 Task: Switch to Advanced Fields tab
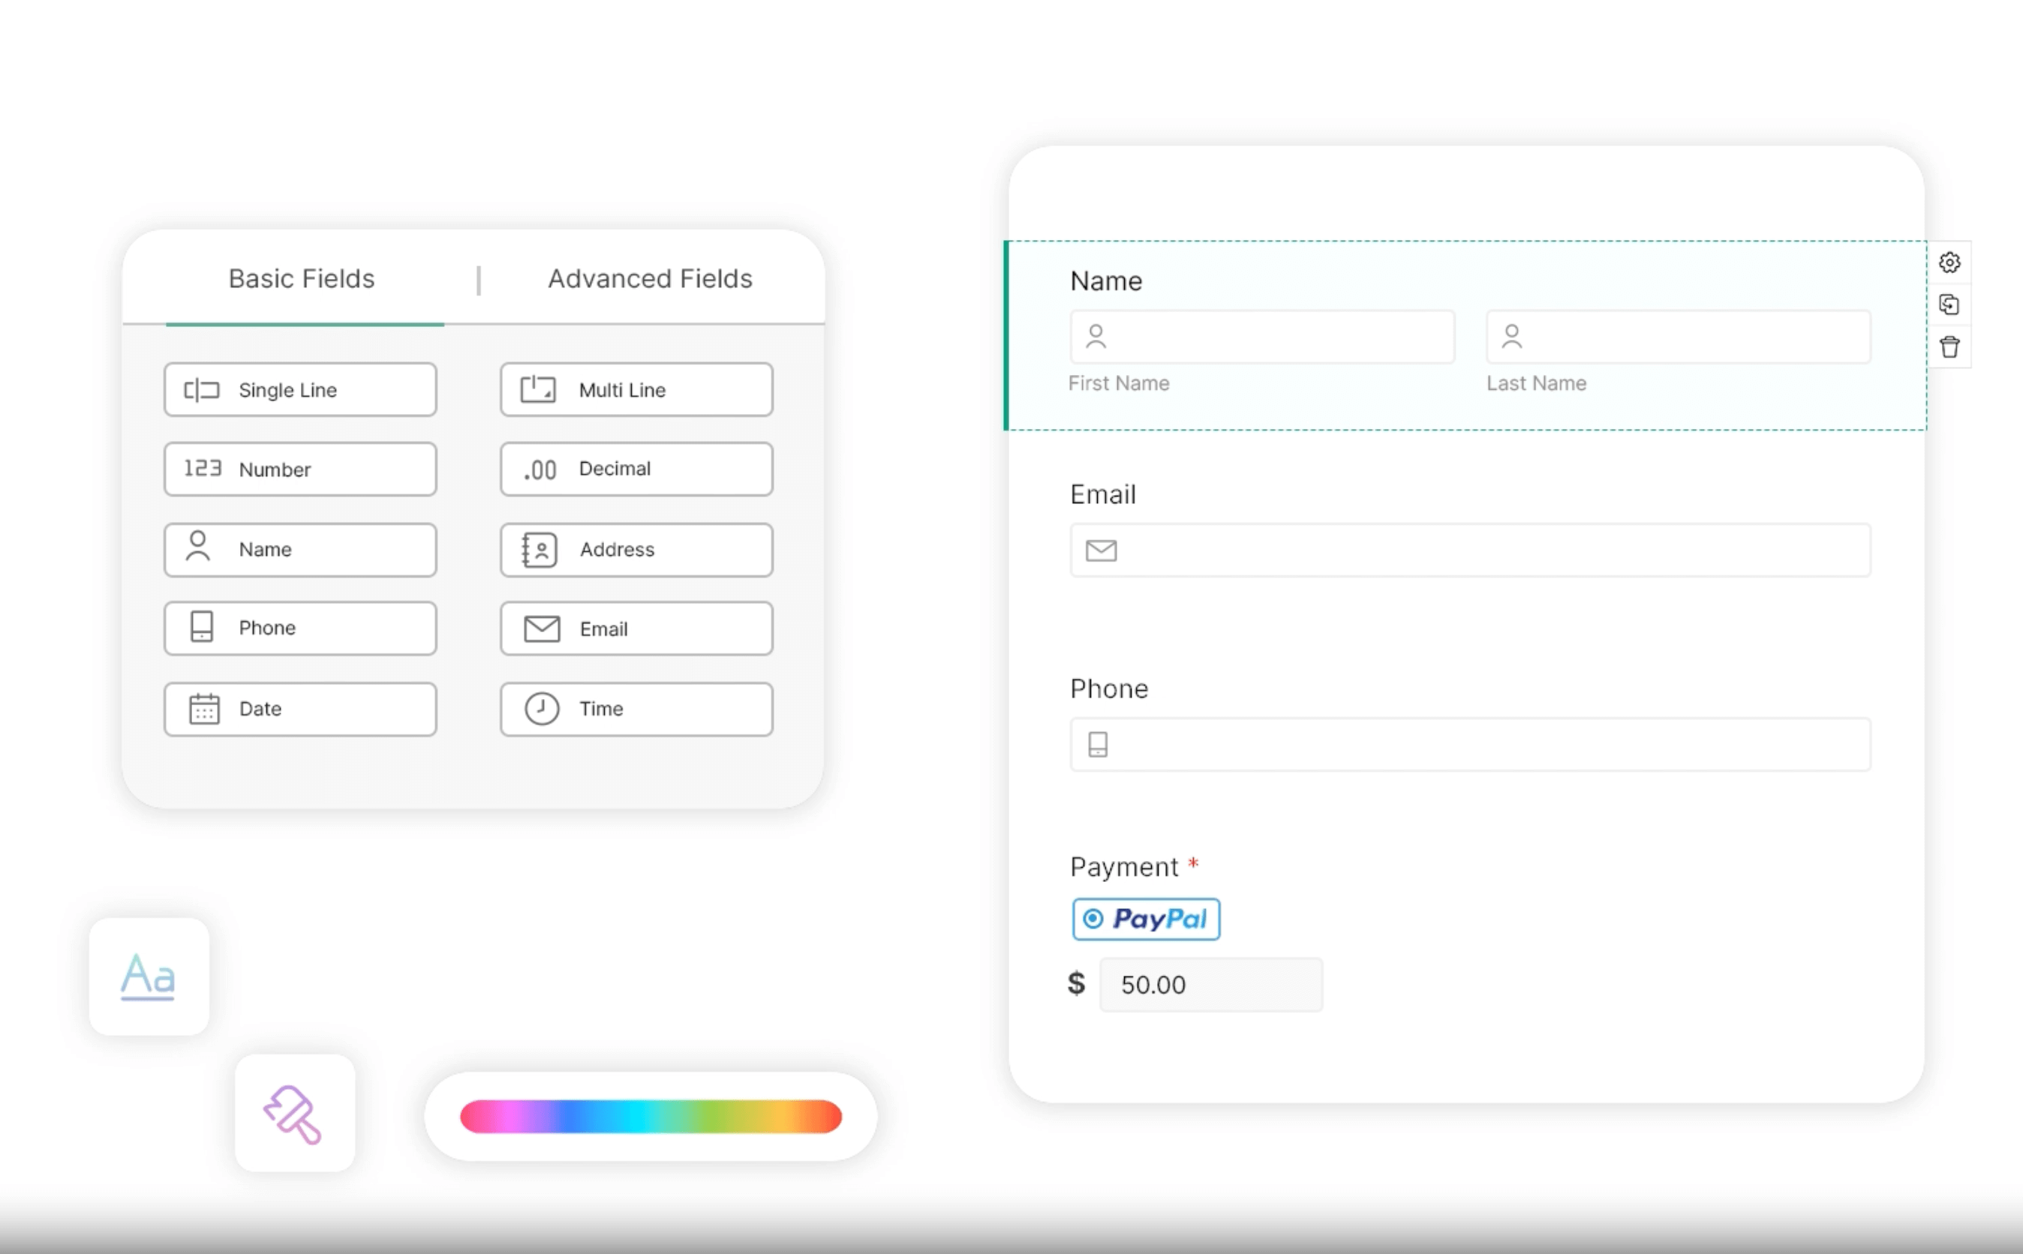click(650, 279)
